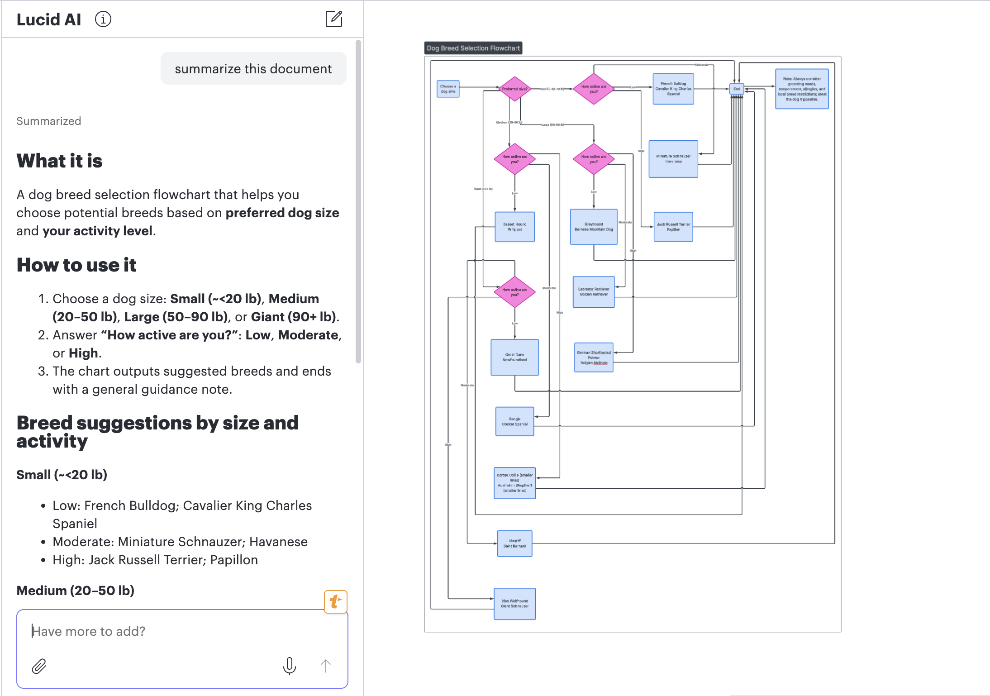Activate the microphone voice input
The height and width of the screenshot is (696, 990).
(x=290, y=666)
